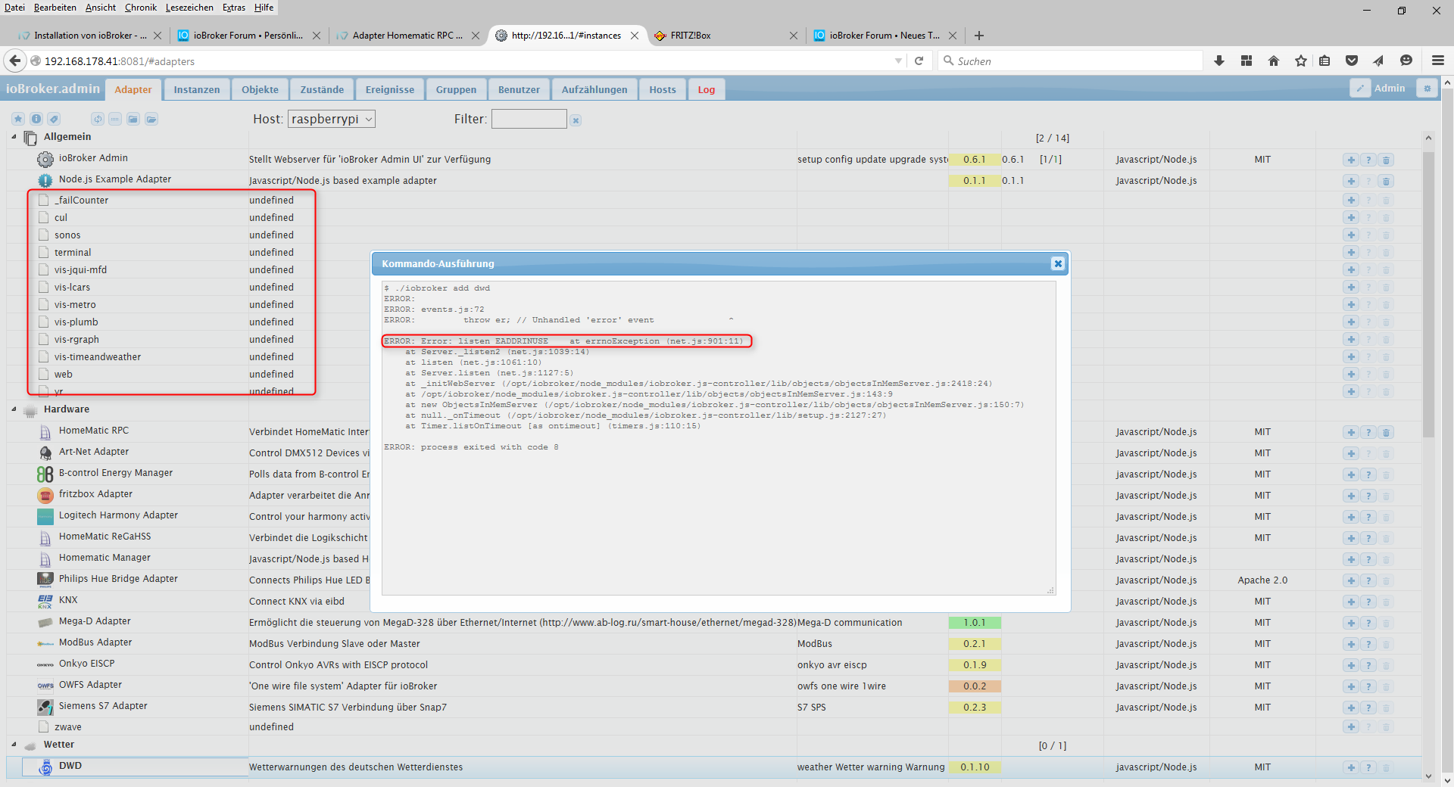Add instance of DWD adapter with plus
1454x787 pixels.
[1351, 767]
